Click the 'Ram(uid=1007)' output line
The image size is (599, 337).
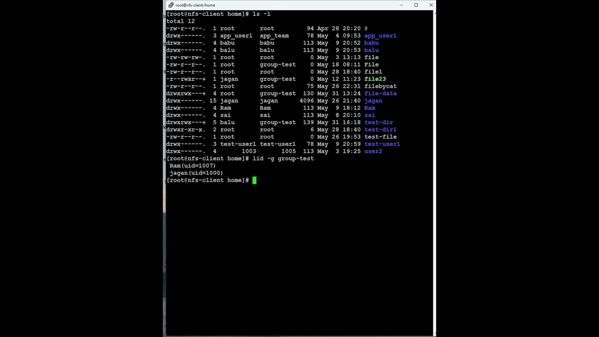pyautogui.click(x=192, y=166)
